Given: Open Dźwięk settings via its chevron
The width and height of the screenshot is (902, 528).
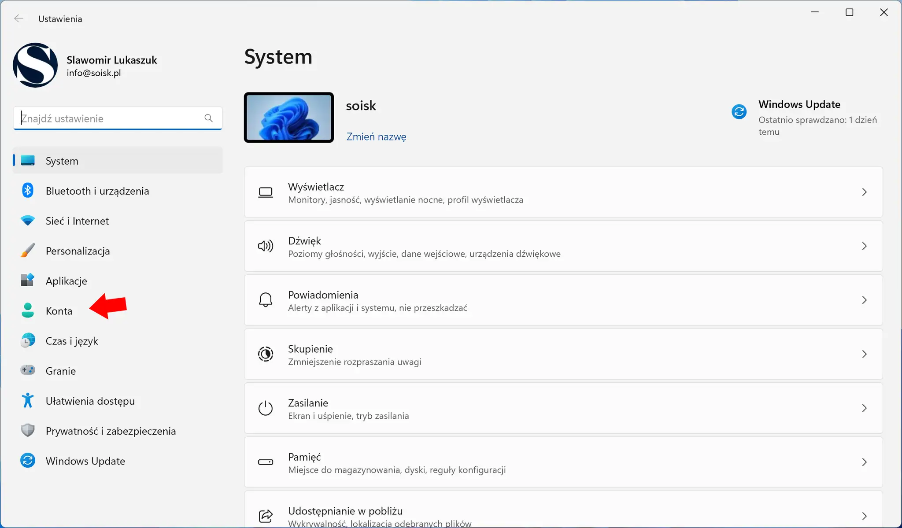Looking at the screenshot, I should [864, 246].
